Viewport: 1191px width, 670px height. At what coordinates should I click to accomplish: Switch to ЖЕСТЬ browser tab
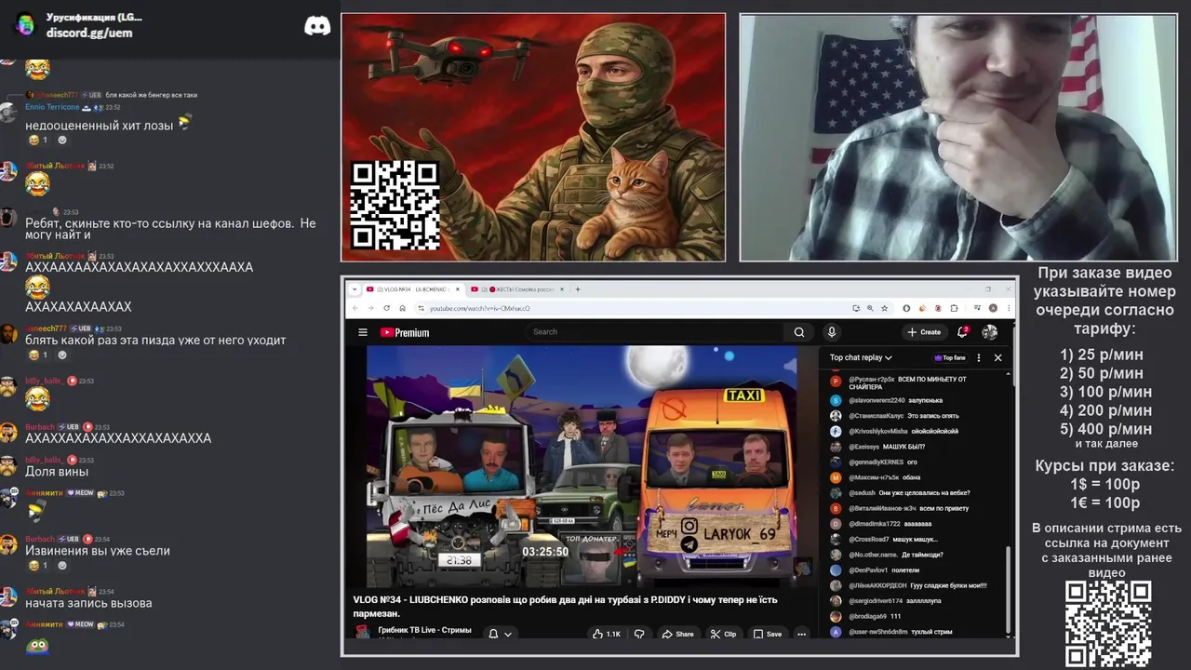(516, 289)
